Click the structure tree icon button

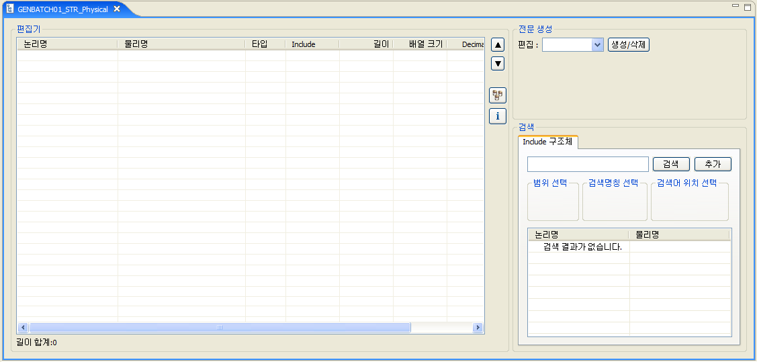[498, 95]
